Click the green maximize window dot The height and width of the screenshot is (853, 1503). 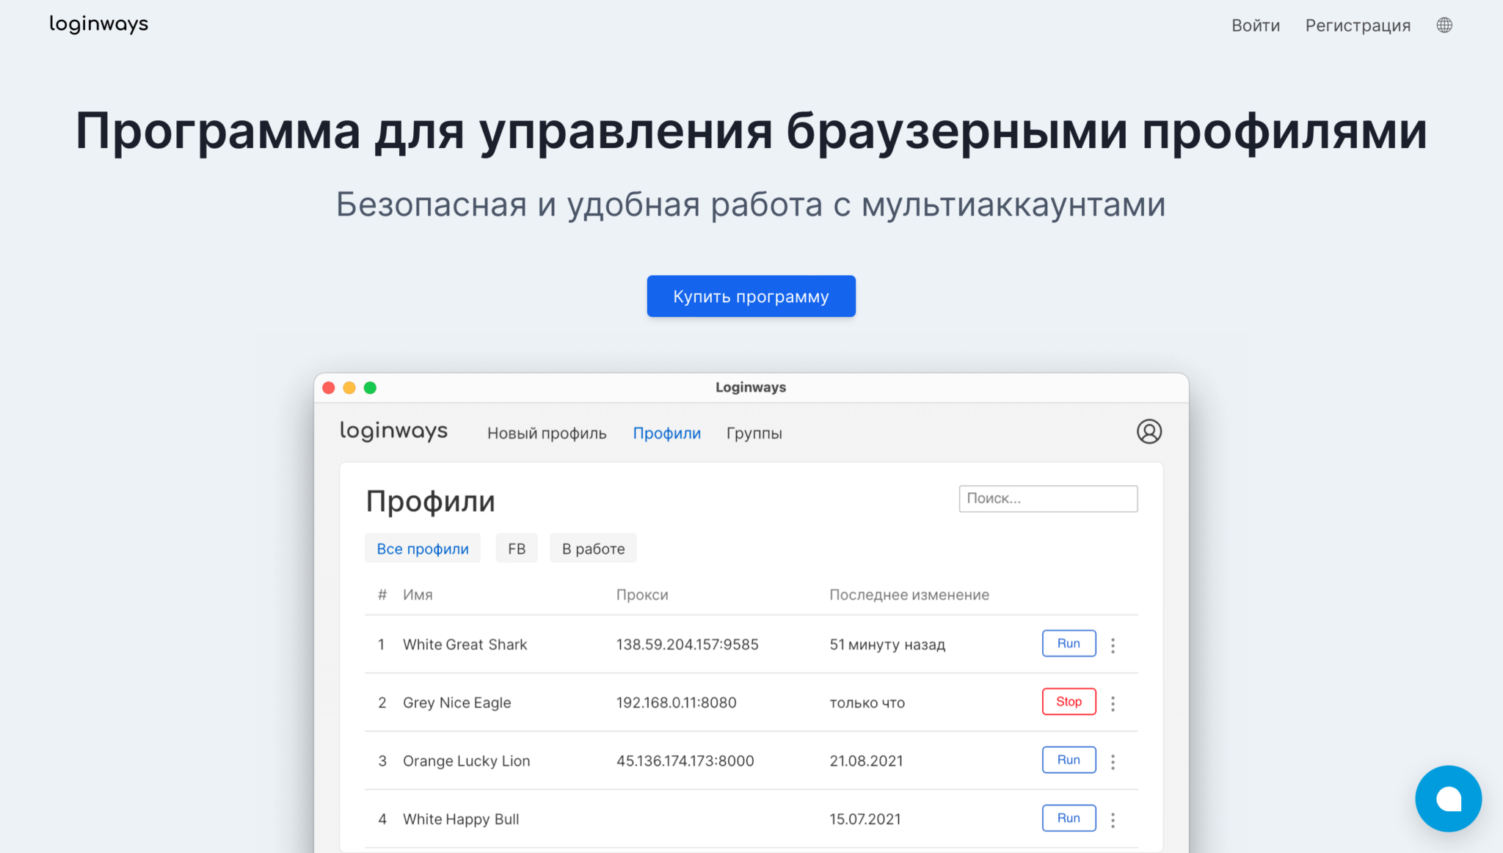(x=370, y=387)
